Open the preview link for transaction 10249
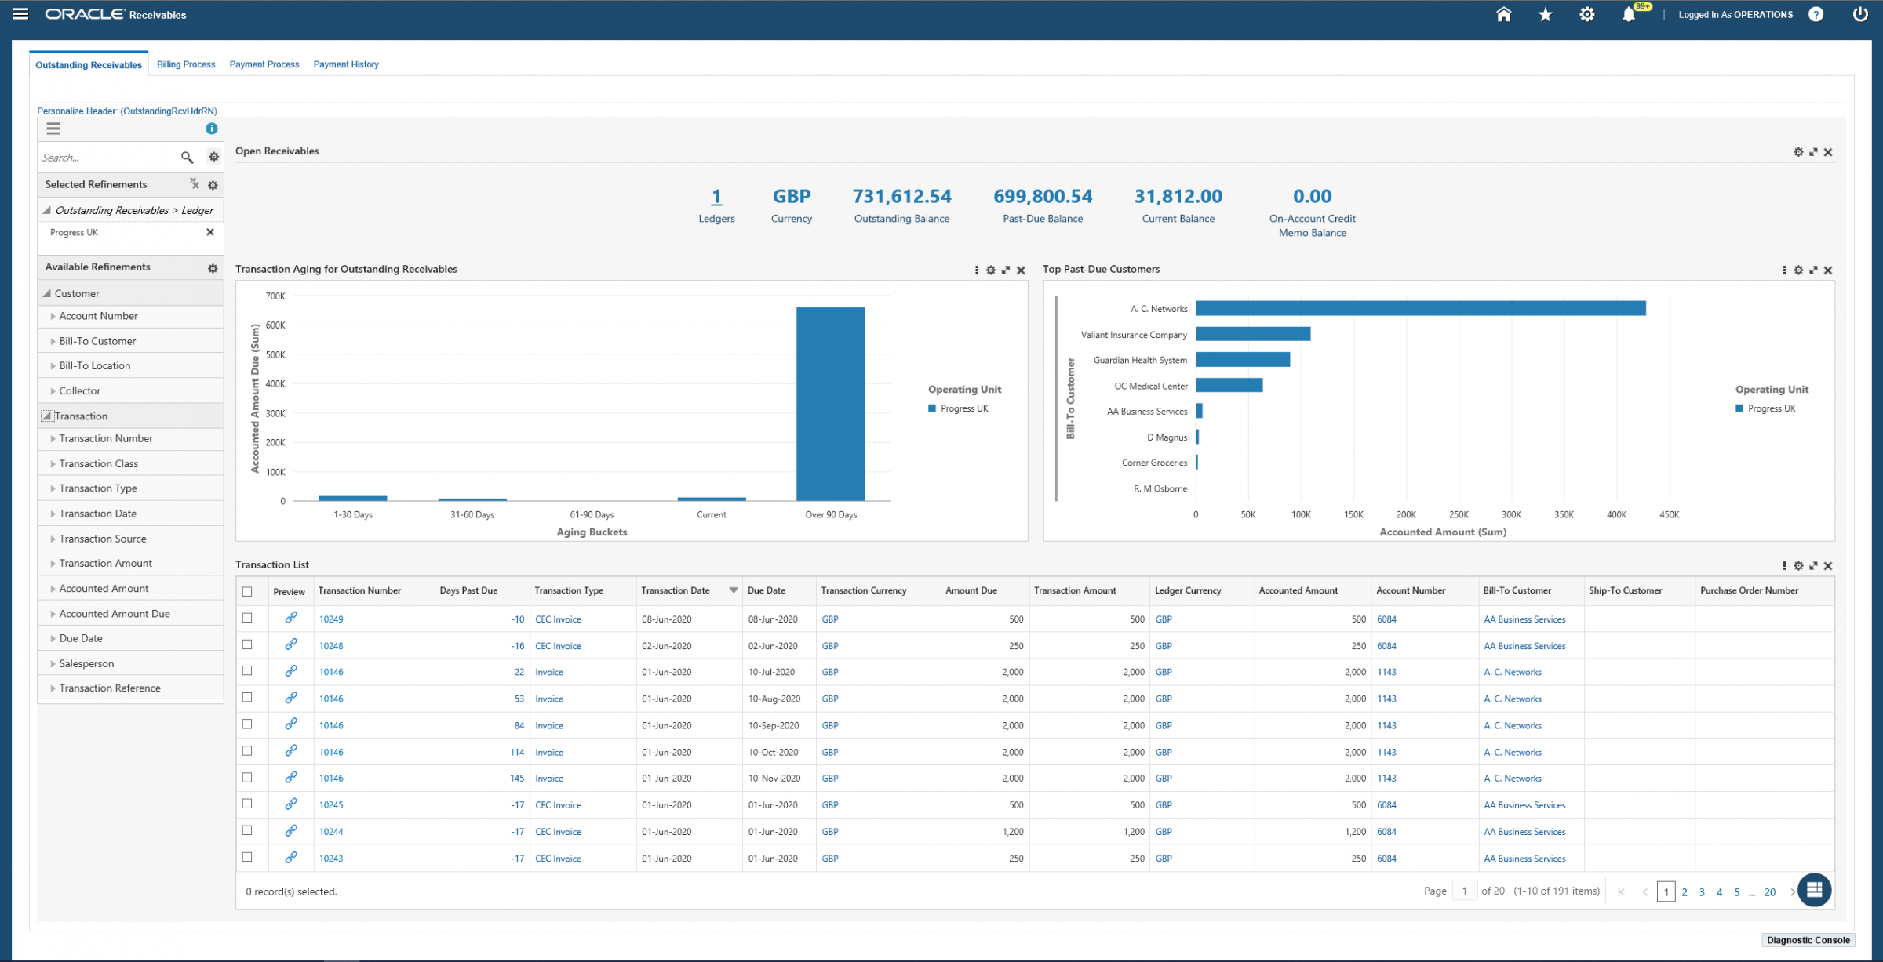Image resolution: width=1883 pixels, height=962 pixels. [x=292, y=619]
